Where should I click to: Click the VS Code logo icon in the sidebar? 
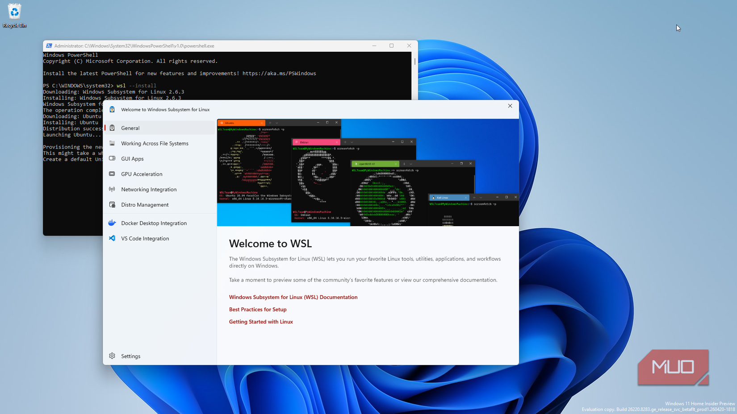(112, 238)
